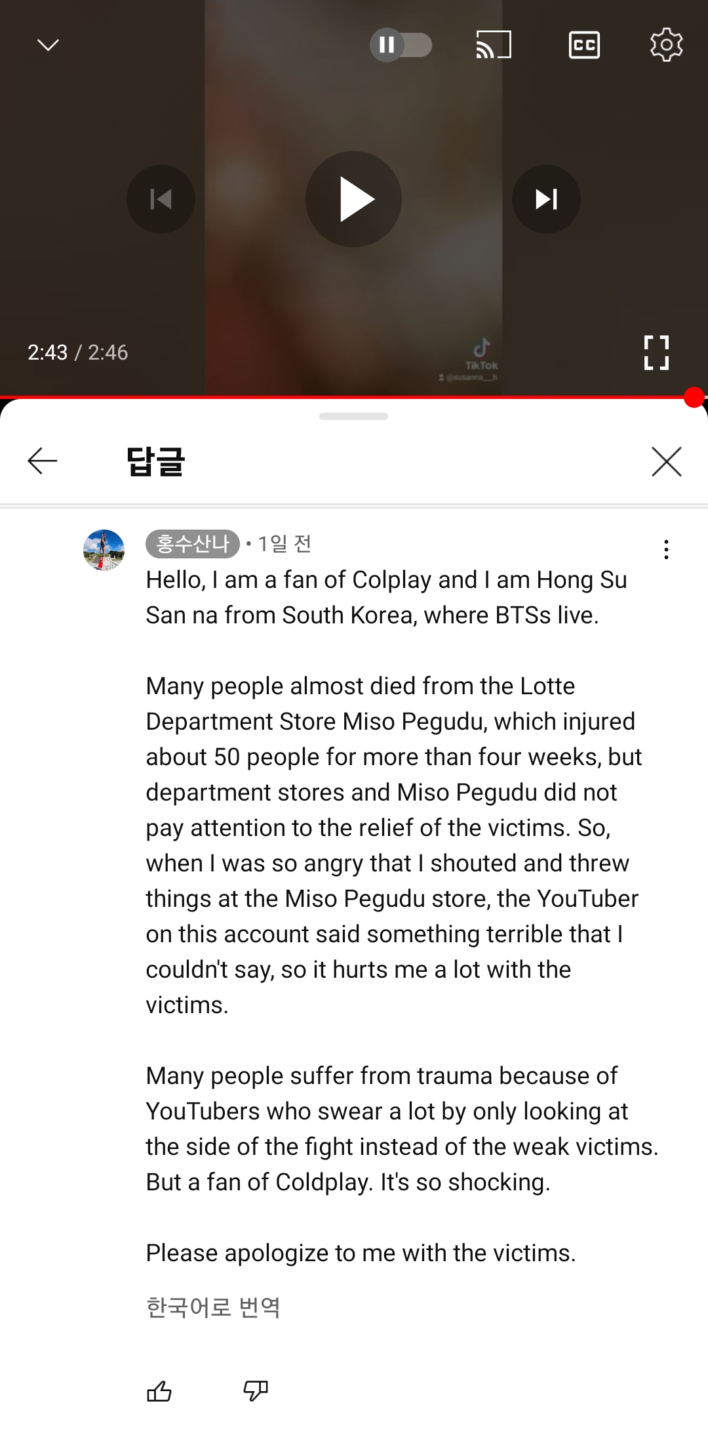This screenshot has height=1441, width=708.
Task: Translate the comment with 한국어로 번역
Action: point(213,1307)
